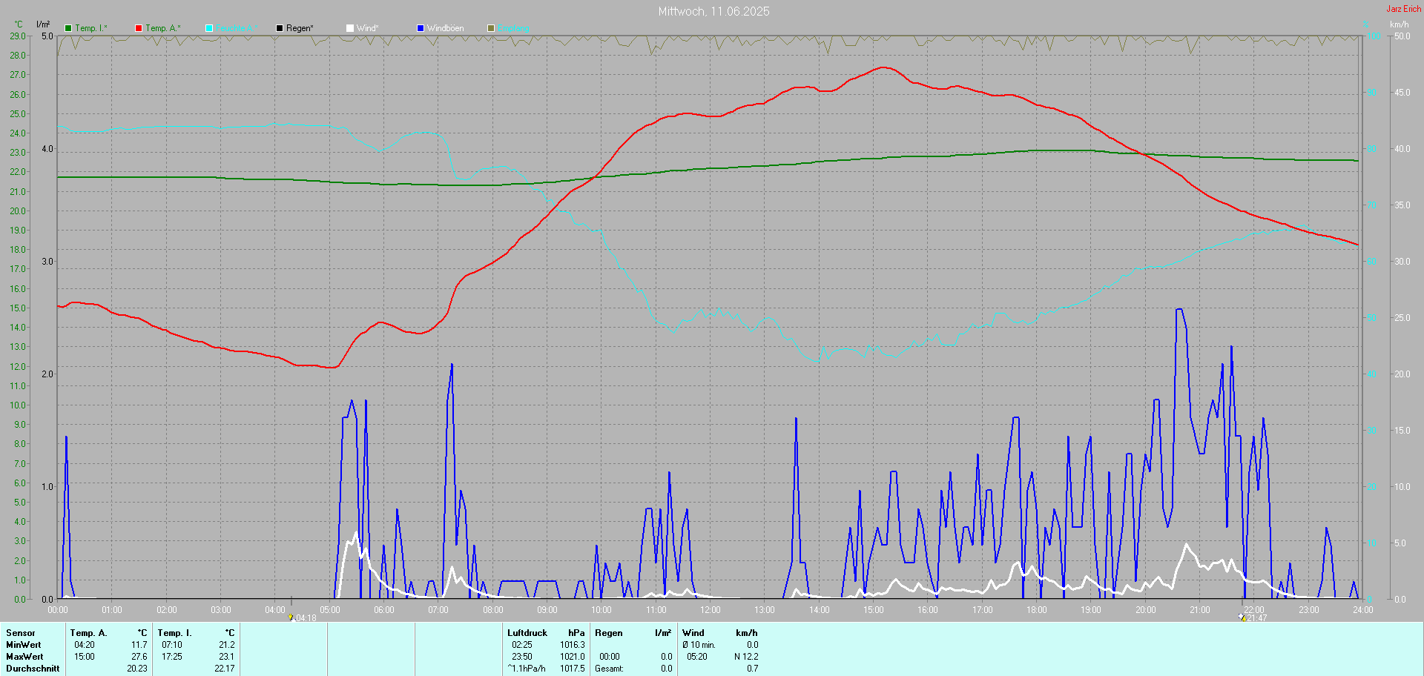Image resolution: width=1424 pixels, height=676 pixels.
Task: Click the Jarz Erich name in red
Action: click(1404, 9)
